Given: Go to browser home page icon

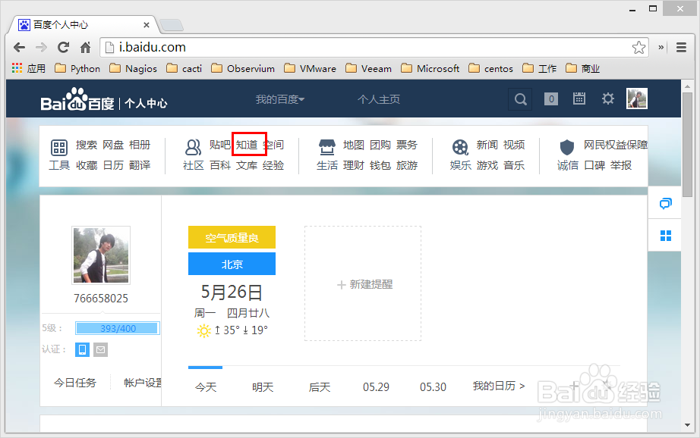Looking at the screenshot, I should 85,47.
